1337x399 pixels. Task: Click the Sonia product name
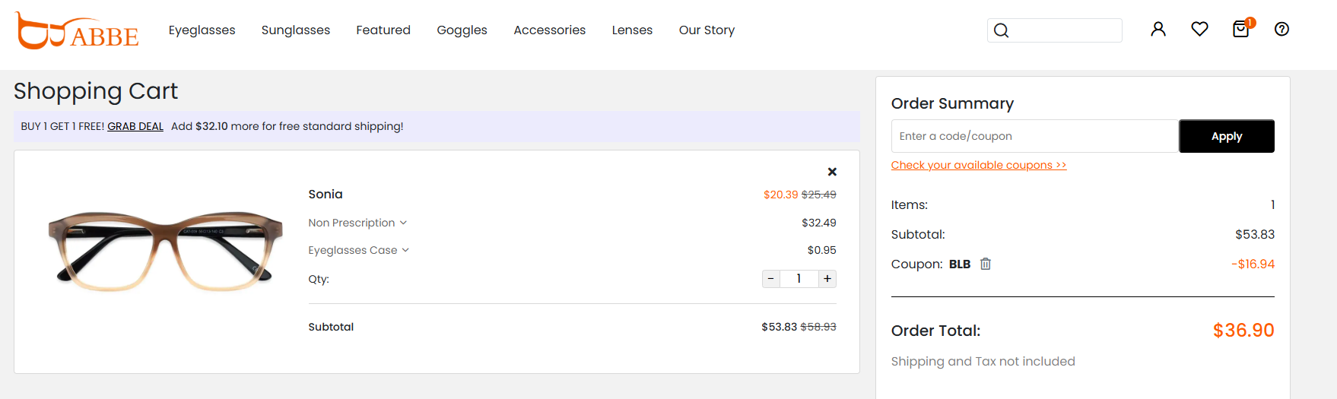coord(326,194)
